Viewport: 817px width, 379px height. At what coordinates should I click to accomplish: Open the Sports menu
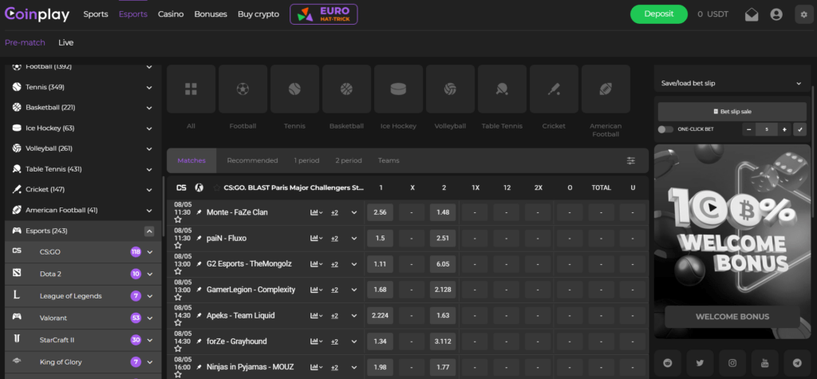click(x=96, y=14)
